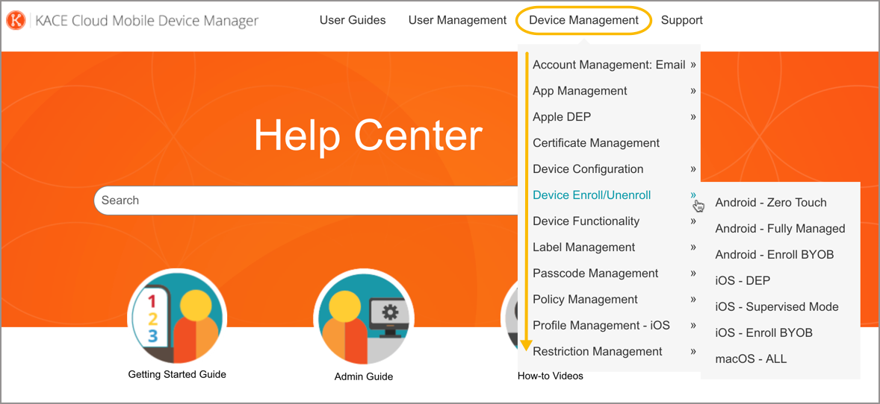Click the How-to Videos label
This screenshot has height=404, width=880.
[x=550, y=376]
